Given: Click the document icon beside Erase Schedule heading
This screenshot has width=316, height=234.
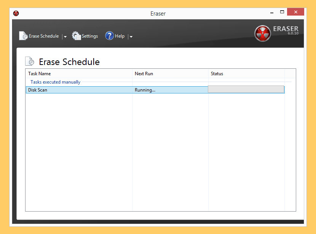Looking at the screenshot, I should point(30,62).
